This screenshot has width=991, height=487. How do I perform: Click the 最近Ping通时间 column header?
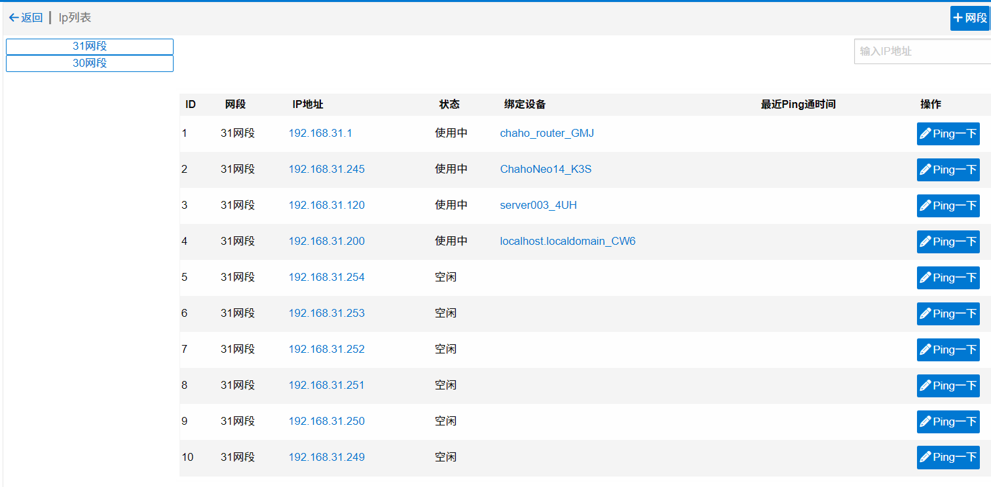pos(798,104)
